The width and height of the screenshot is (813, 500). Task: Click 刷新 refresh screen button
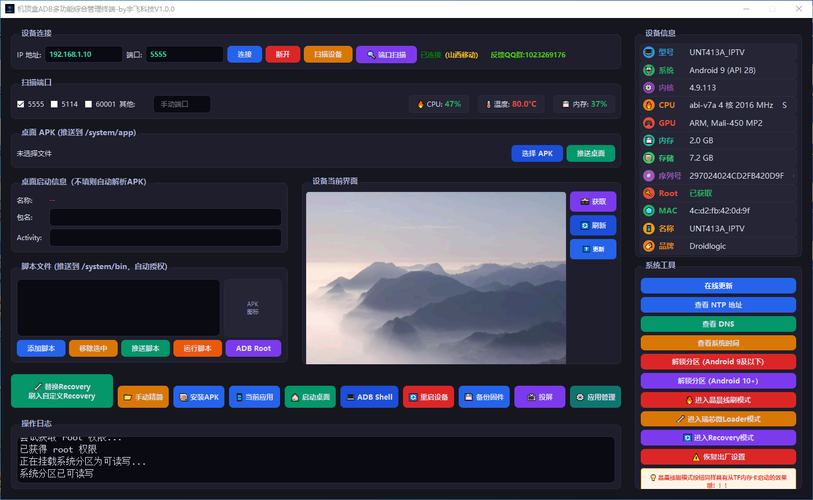pos(593,226)
